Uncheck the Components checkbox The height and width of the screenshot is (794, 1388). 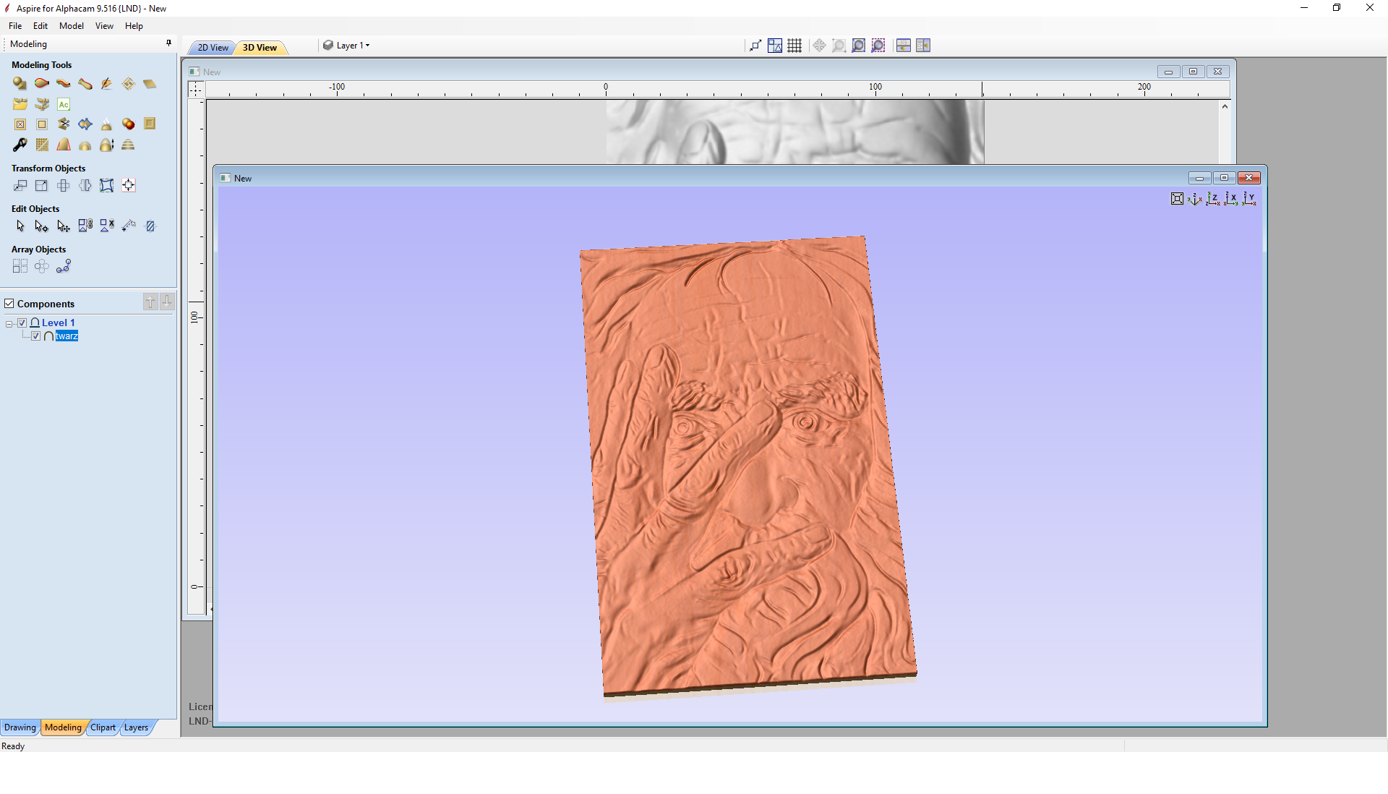click(9, 304)
